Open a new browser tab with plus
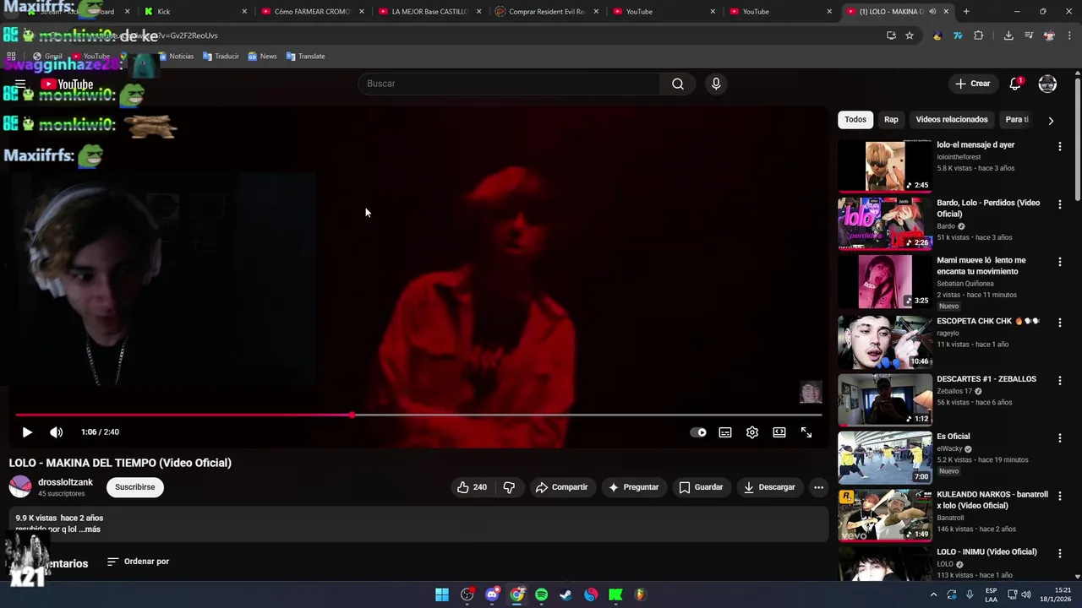The image size is (1082, 608). pos(966,12)
